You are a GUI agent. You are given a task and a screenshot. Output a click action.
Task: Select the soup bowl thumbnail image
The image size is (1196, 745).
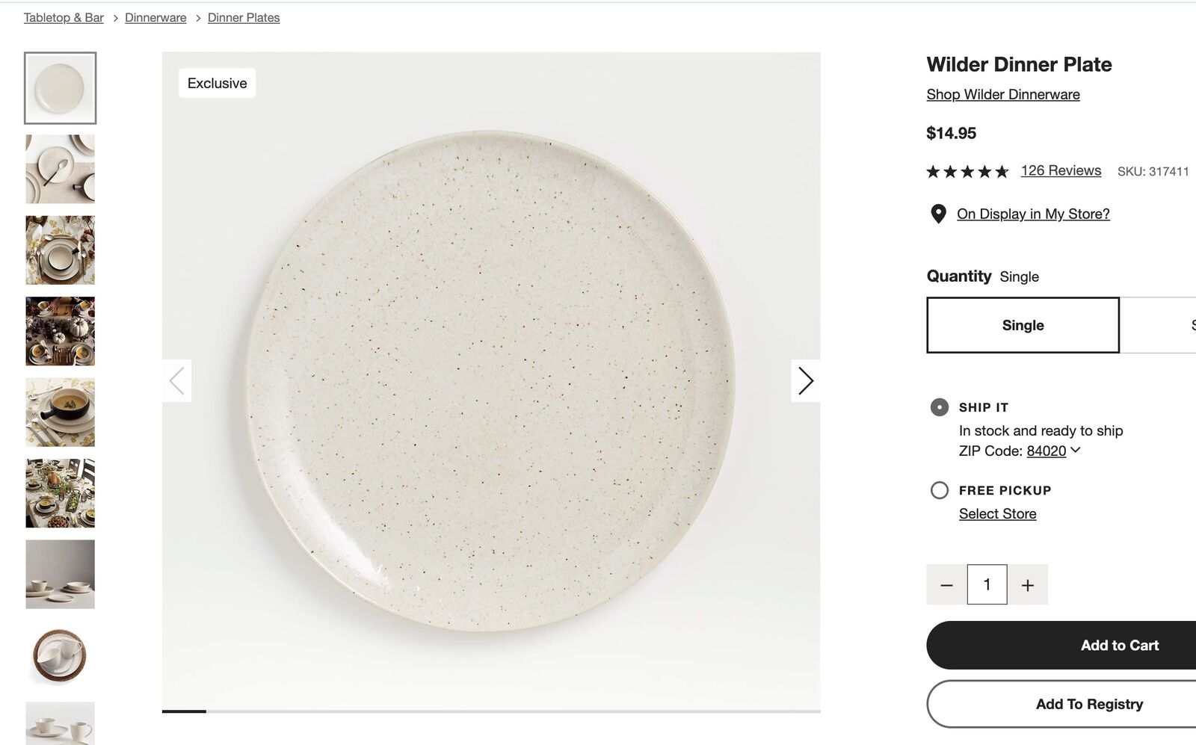pyautogui.click(x=61, y=412)
